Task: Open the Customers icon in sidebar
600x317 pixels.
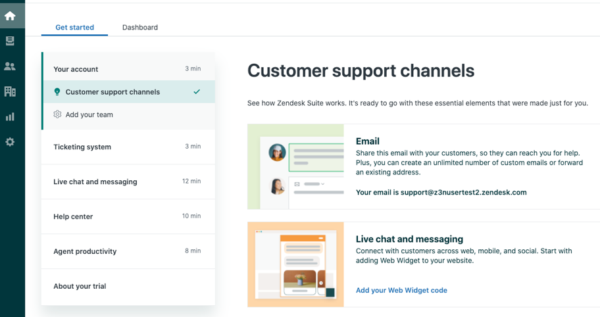Action: (x=10, y=66)
